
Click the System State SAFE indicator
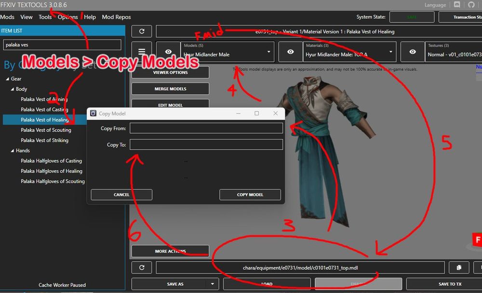click(x=412, y=17)
